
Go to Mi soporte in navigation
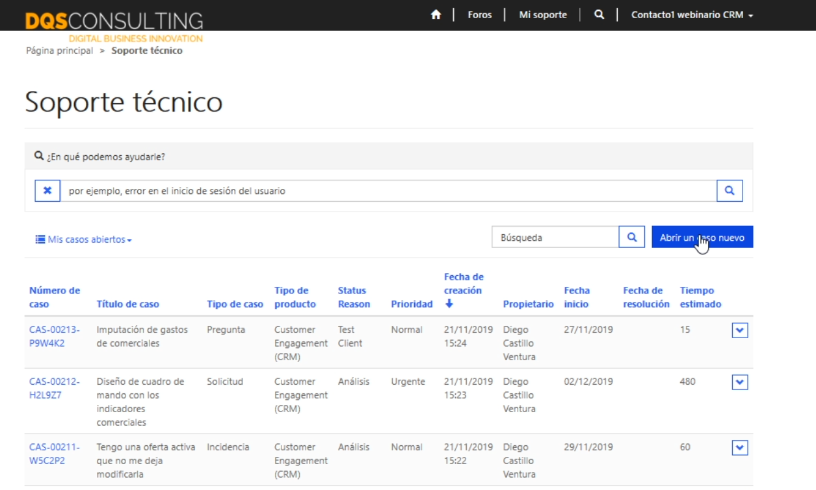tap(543, 15)
